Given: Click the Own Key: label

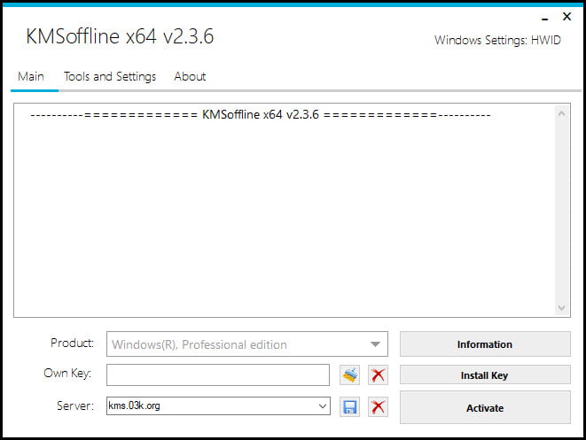Looking at the screenshot, I should 67,374.
